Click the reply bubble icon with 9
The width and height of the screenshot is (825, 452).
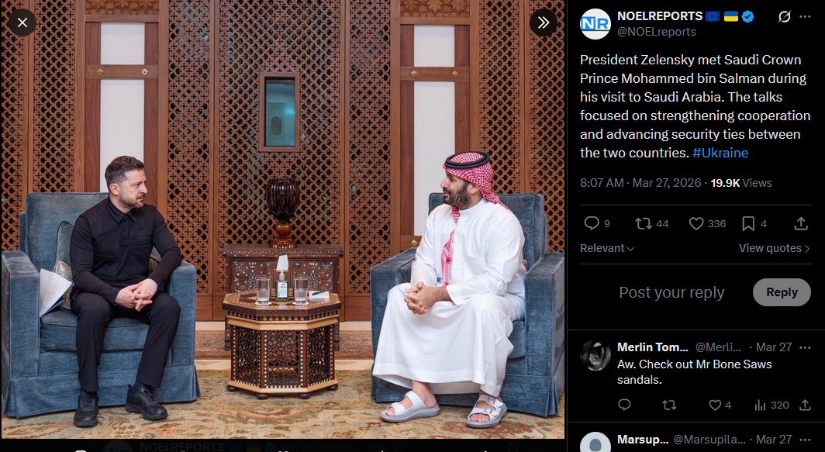click(x=597, y=223)
